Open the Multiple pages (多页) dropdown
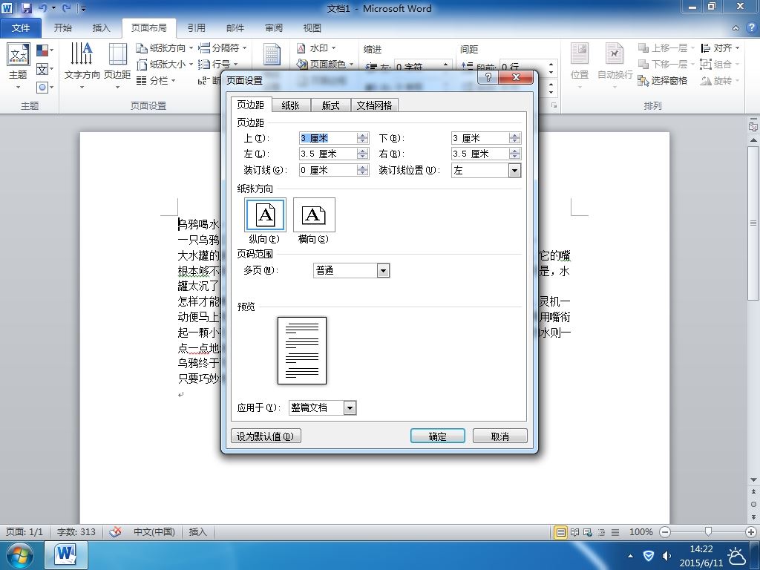Screen dimensions: 760x570 click(383, 270)
